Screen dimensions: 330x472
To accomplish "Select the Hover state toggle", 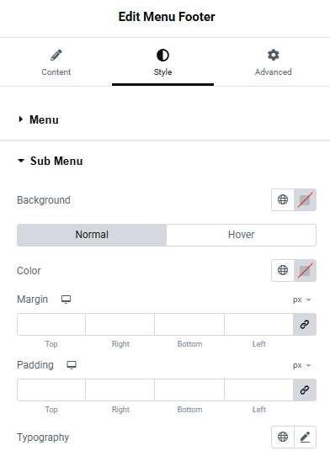I will click(x=241, y=235).
